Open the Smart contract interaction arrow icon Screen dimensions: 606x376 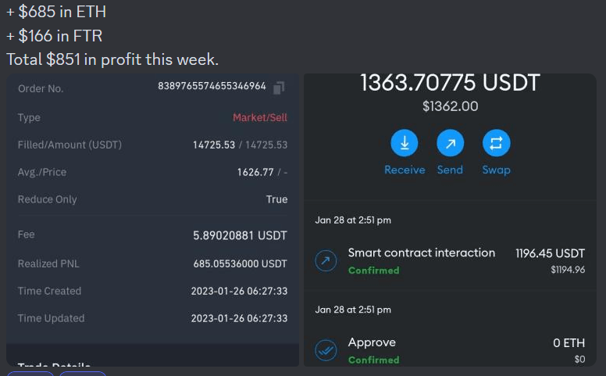[326, 260]
